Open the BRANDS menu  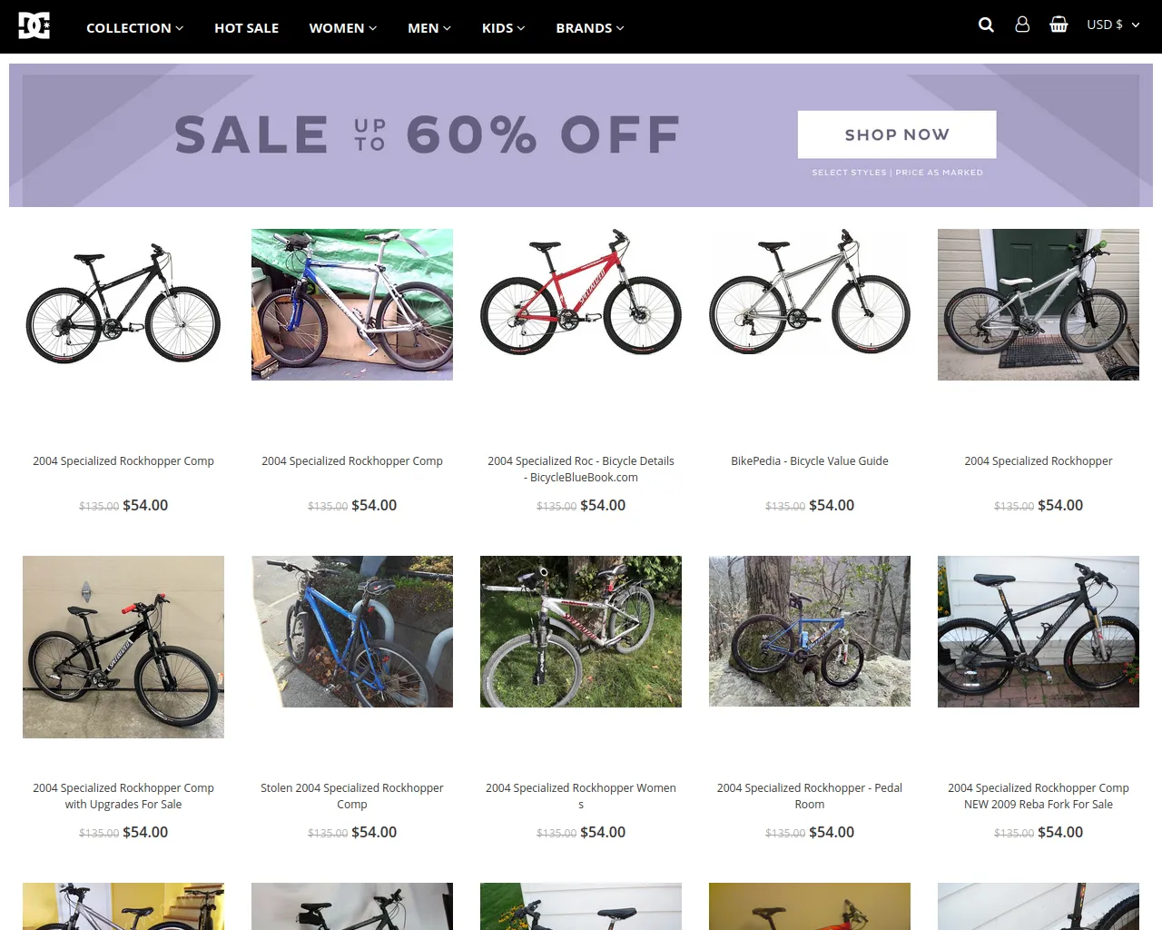(590, 28)
